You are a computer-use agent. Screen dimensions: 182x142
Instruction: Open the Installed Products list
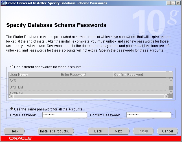(x=56, y=131)
